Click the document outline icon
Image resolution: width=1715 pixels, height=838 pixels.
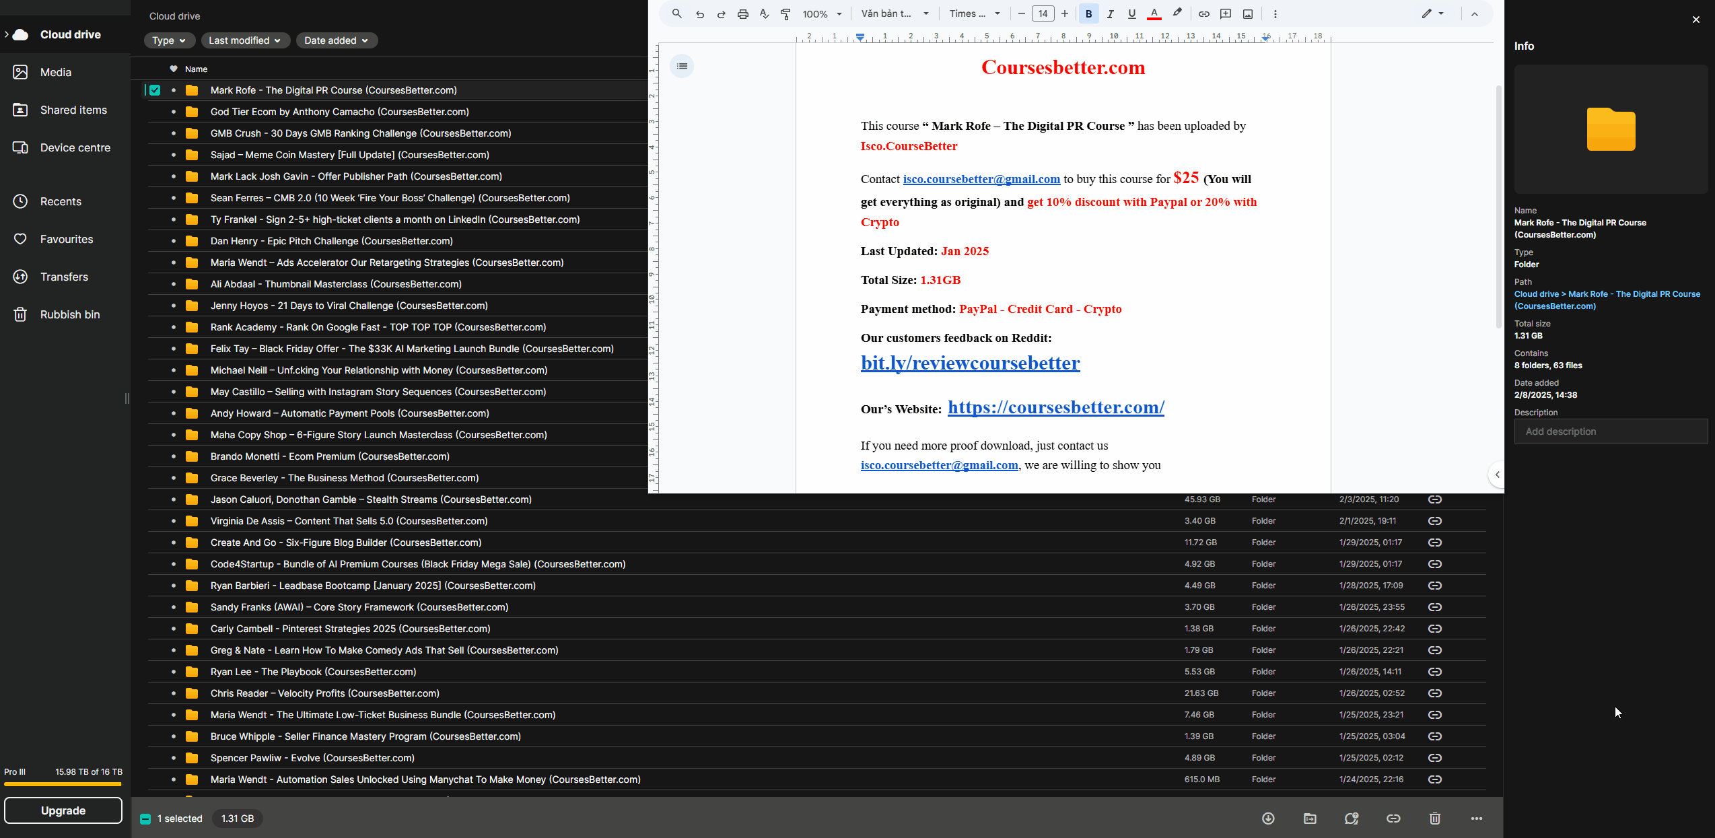682,66
